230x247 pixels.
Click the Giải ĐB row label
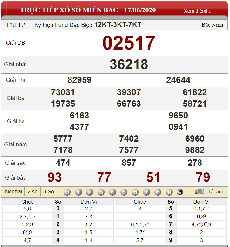point(16,43)
